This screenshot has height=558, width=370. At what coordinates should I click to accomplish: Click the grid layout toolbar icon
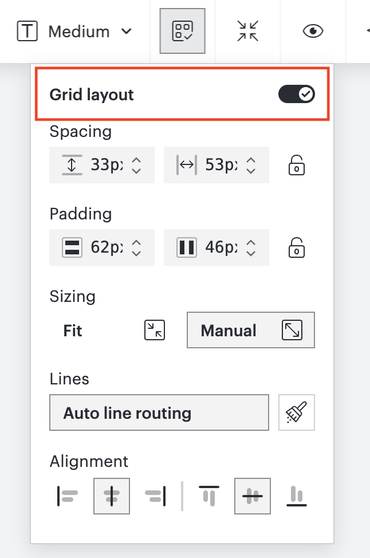tap(183, 31)
